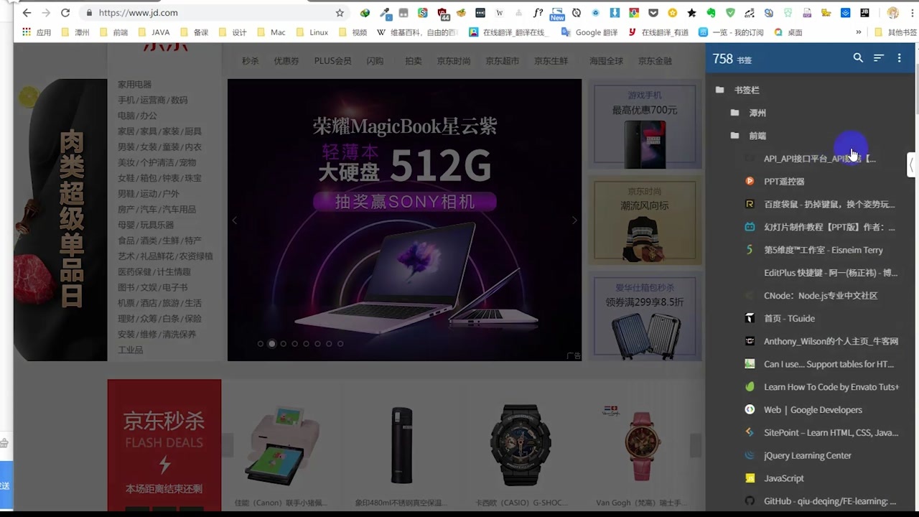
Task: Open the 一览 - 我的订阅 bookmark
Action: [731, 32]
